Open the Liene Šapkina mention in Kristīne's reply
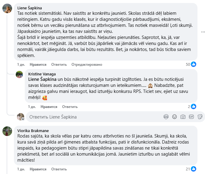The height and width of the screenshot is (174, 205). click(43, 79)
